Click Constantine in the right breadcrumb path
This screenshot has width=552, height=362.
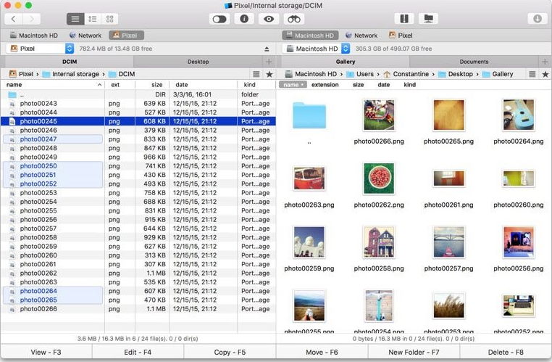406,74
